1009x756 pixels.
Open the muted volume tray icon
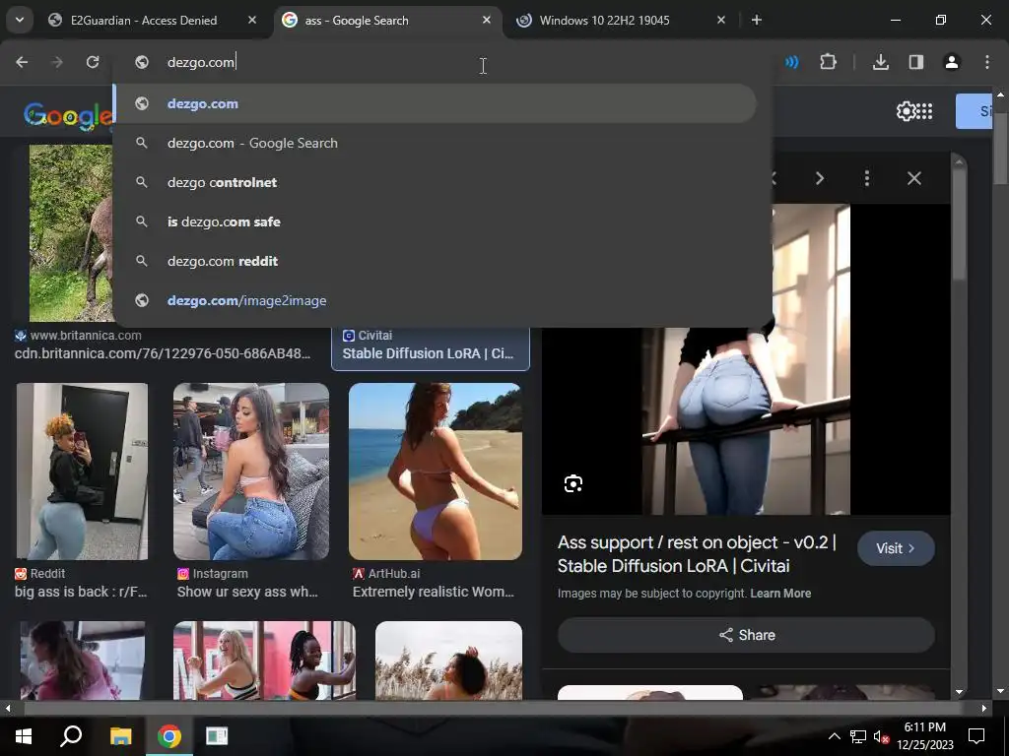pos(881,736)
